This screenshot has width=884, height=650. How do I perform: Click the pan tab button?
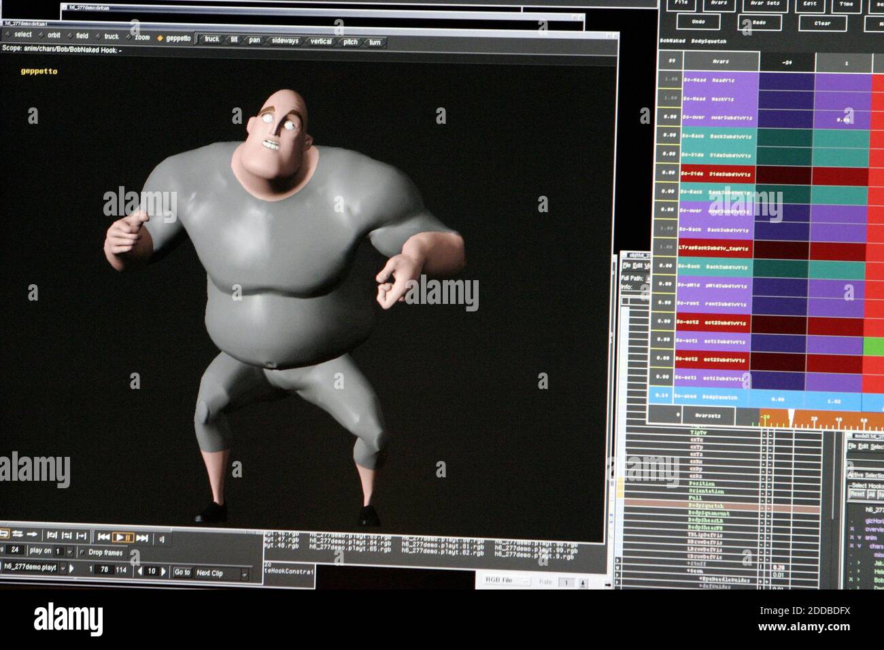(x=254, y=40)
